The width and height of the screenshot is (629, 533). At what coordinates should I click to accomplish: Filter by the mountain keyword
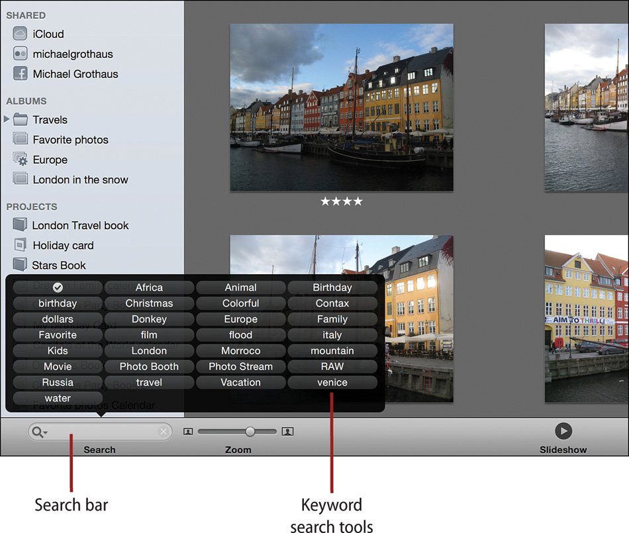point(332,351)
